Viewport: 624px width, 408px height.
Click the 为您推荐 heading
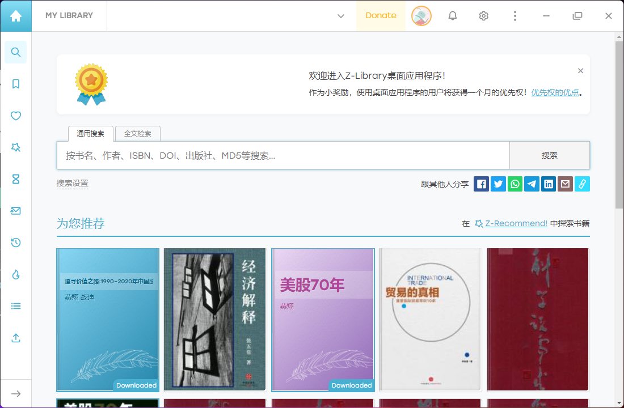81,223
